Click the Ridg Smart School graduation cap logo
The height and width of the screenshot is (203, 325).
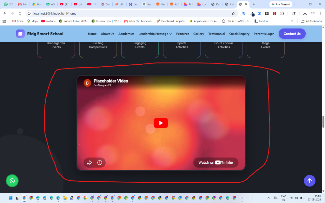(20, 34)
